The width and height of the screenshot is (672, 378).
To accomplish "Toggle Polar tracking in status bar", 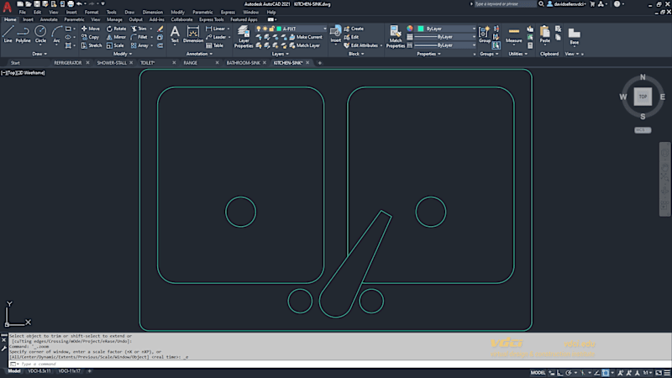I will coord(569,373).
